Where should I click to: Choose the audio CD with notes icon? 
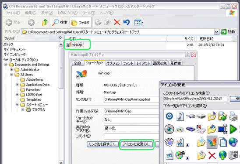click(180, 155)
